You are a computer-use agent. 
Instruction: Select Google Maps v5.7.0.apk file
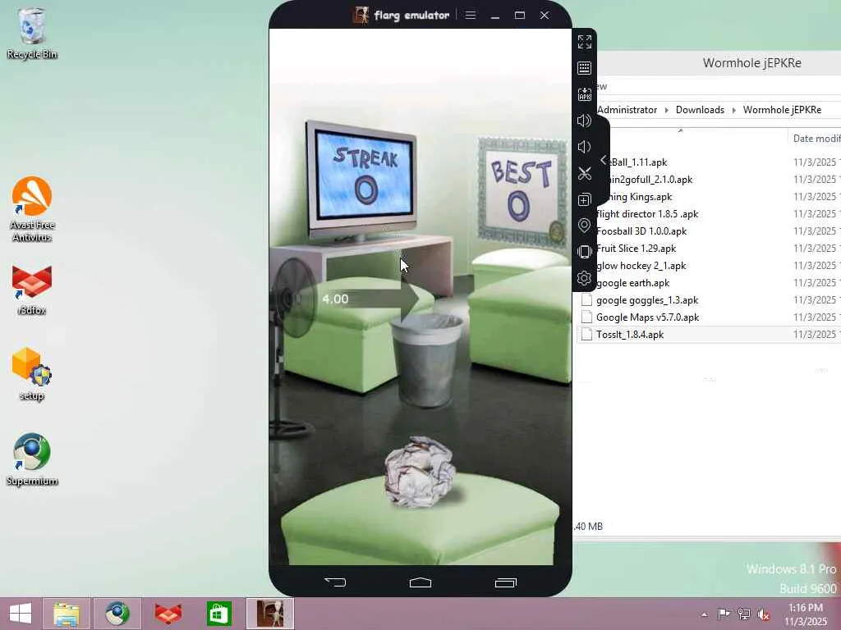click(647, 317)
